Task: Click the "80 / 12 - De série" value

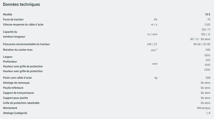Action: [200, 39]
